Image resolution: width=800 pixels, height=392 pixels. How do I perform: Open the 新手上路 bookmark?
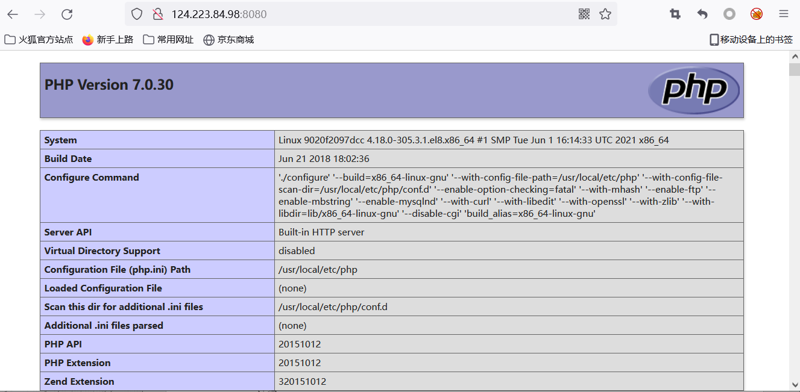[x=108, y=40]
